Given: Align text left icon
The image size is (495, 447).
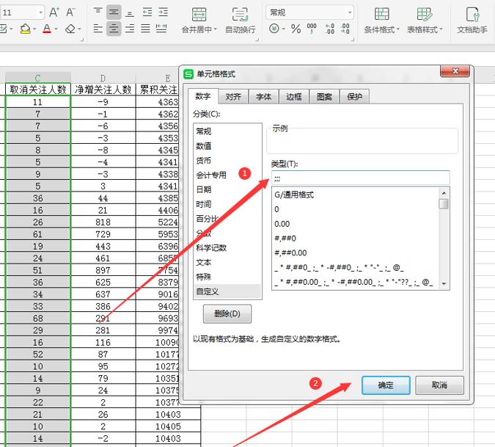Looking at the screenshot, I should click(98, 29).
